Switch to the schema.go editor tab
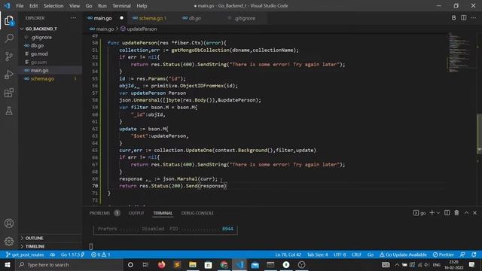The height and width of the screenshot is (271, 482). coord(151,18)
